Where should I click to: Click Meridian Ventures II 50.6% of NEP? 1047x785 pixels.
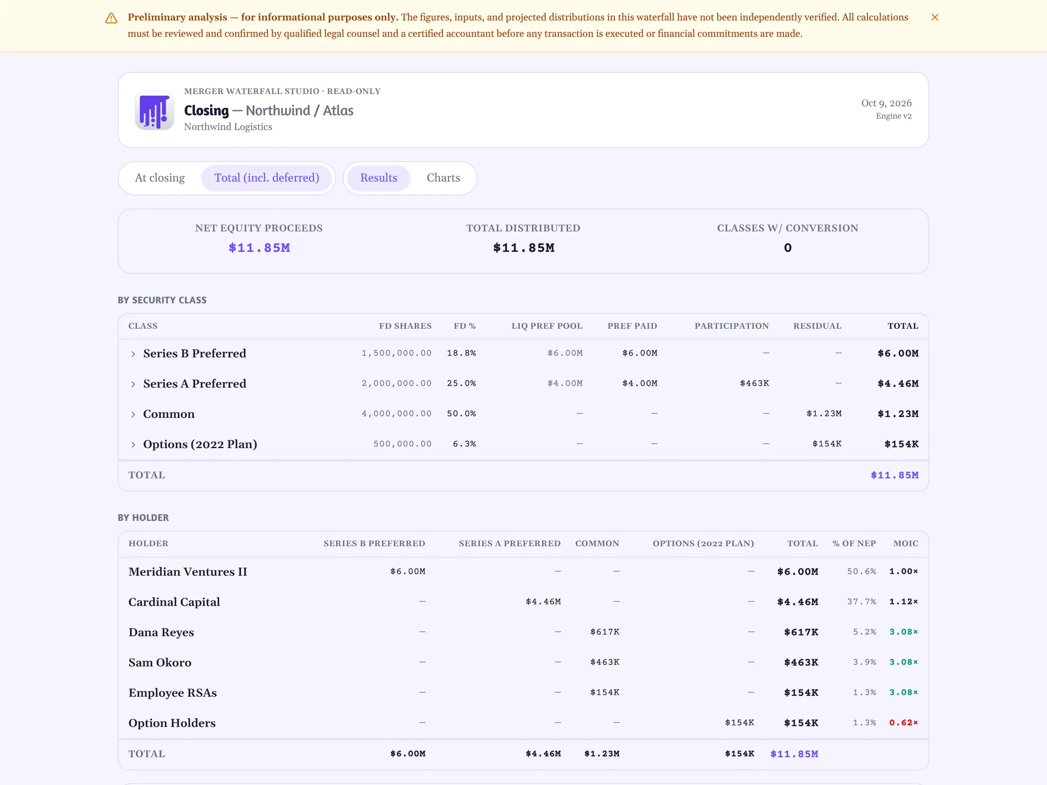862,571
